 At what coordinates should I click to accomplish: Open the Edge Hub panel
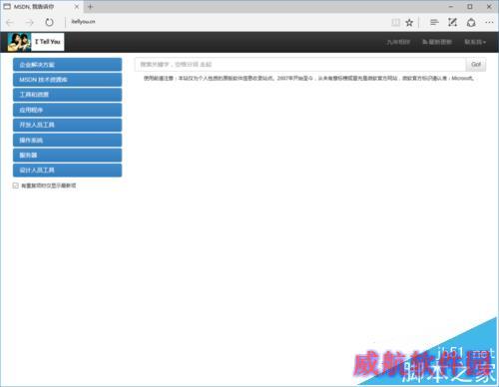[434, 22]
